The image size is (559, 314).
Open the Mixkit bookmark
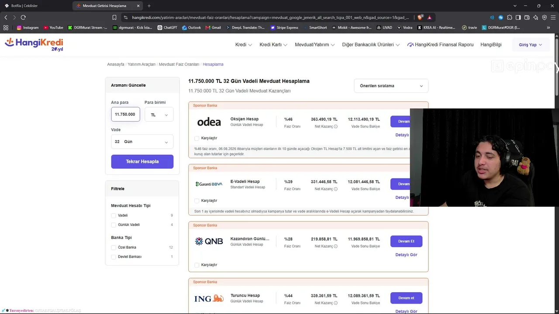(x=352, y=27)
